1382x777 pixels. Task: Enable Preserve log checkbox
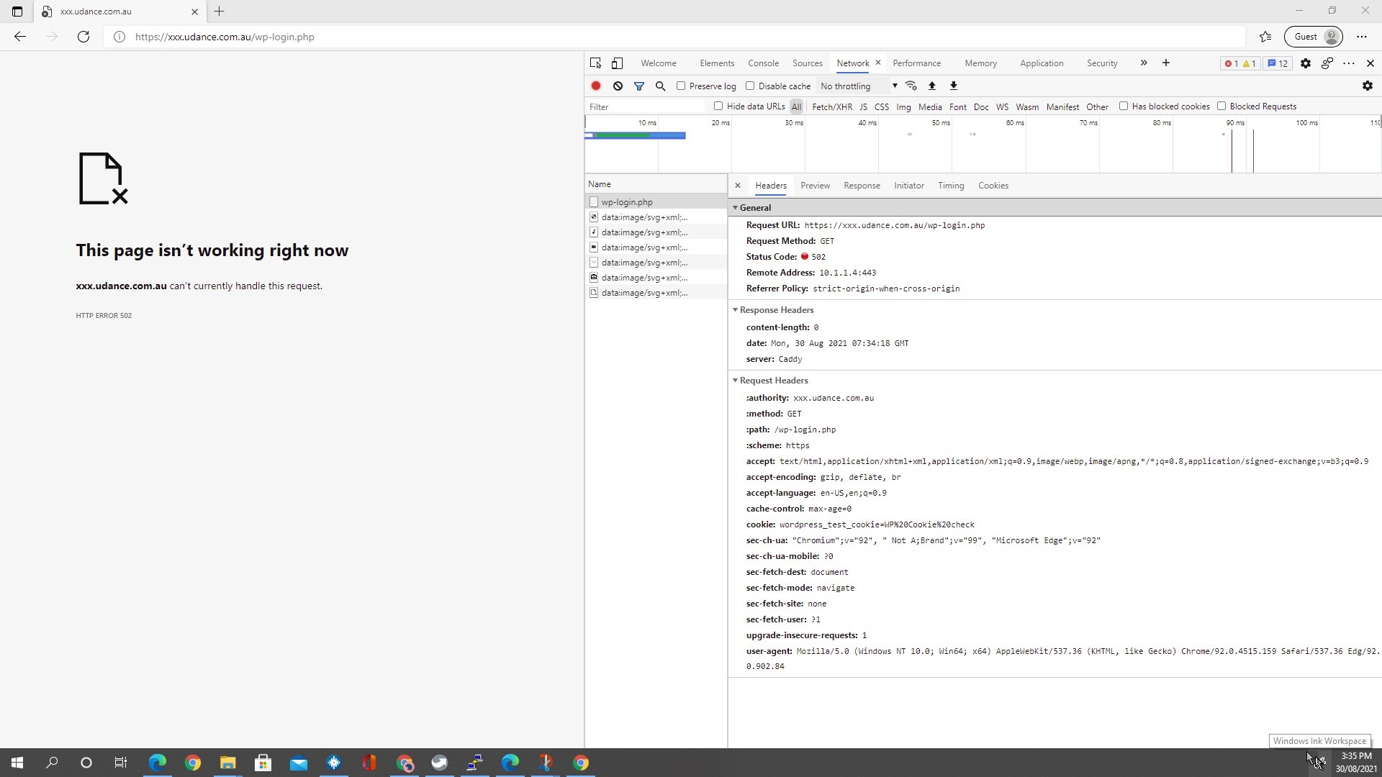pos(681,86)
